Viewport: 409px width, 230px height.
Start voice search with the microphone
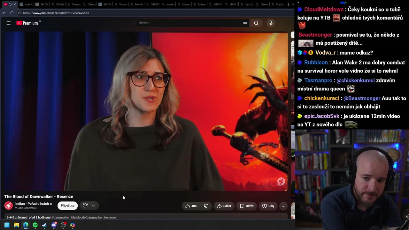tap(271, 23)
